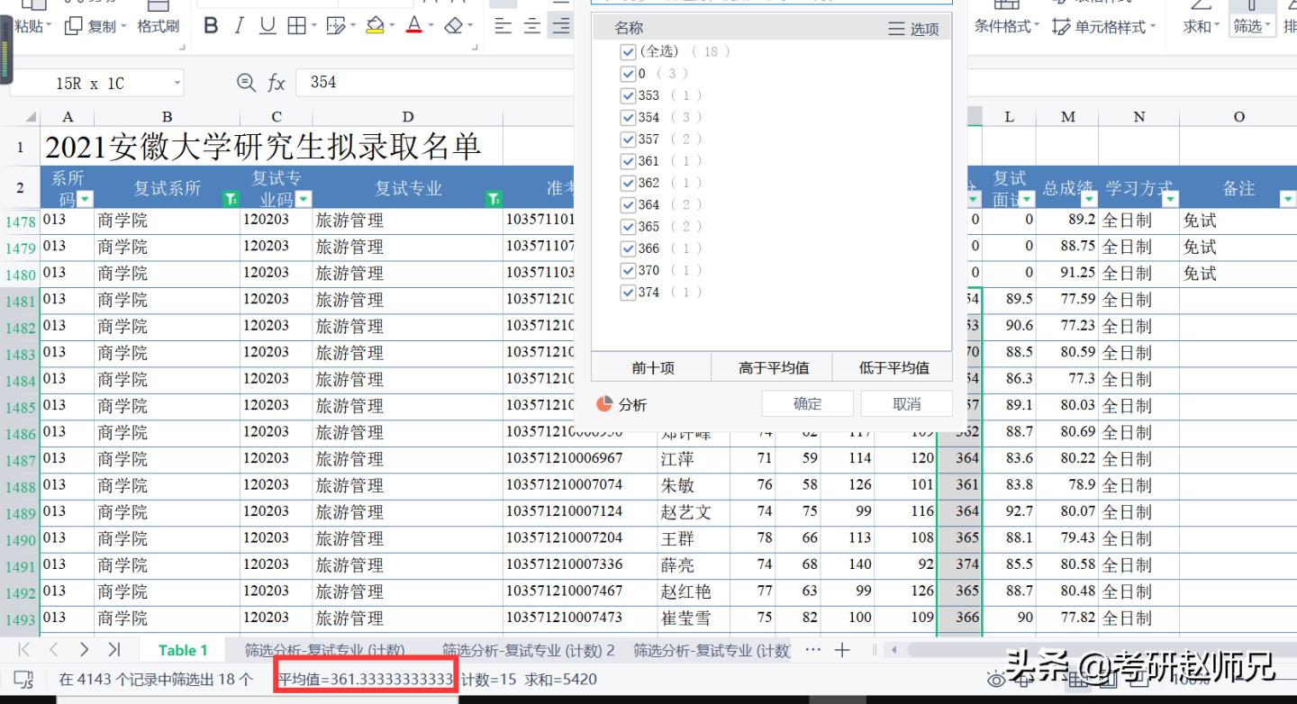Toggle bold formatting
Screen dimensions: 1297x704
coord(211,26)
